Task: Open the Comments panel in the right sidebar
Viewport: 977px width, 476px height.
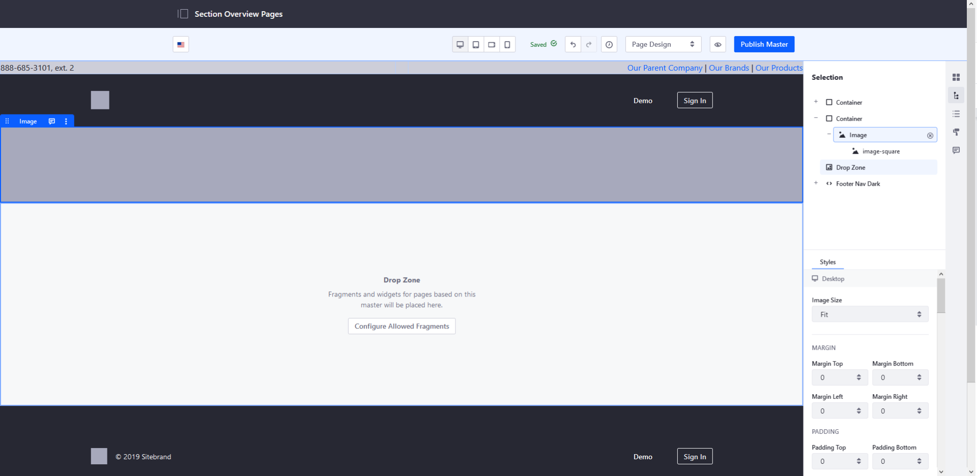Action: (x=956, y=151)
